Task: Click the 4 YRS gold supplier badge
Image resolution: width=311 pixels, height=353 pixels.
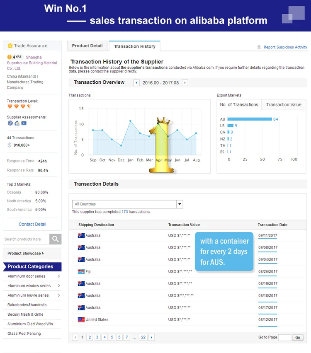Action: tap(15, 57)
